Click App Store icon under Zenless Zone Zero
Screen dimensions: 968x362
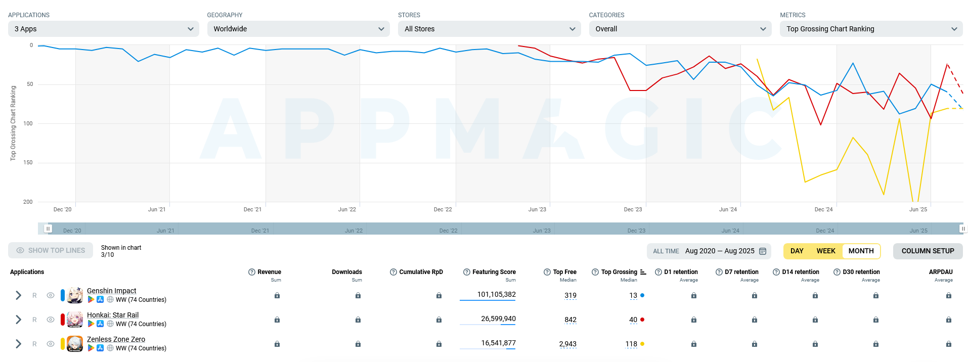tap(100, 348)
